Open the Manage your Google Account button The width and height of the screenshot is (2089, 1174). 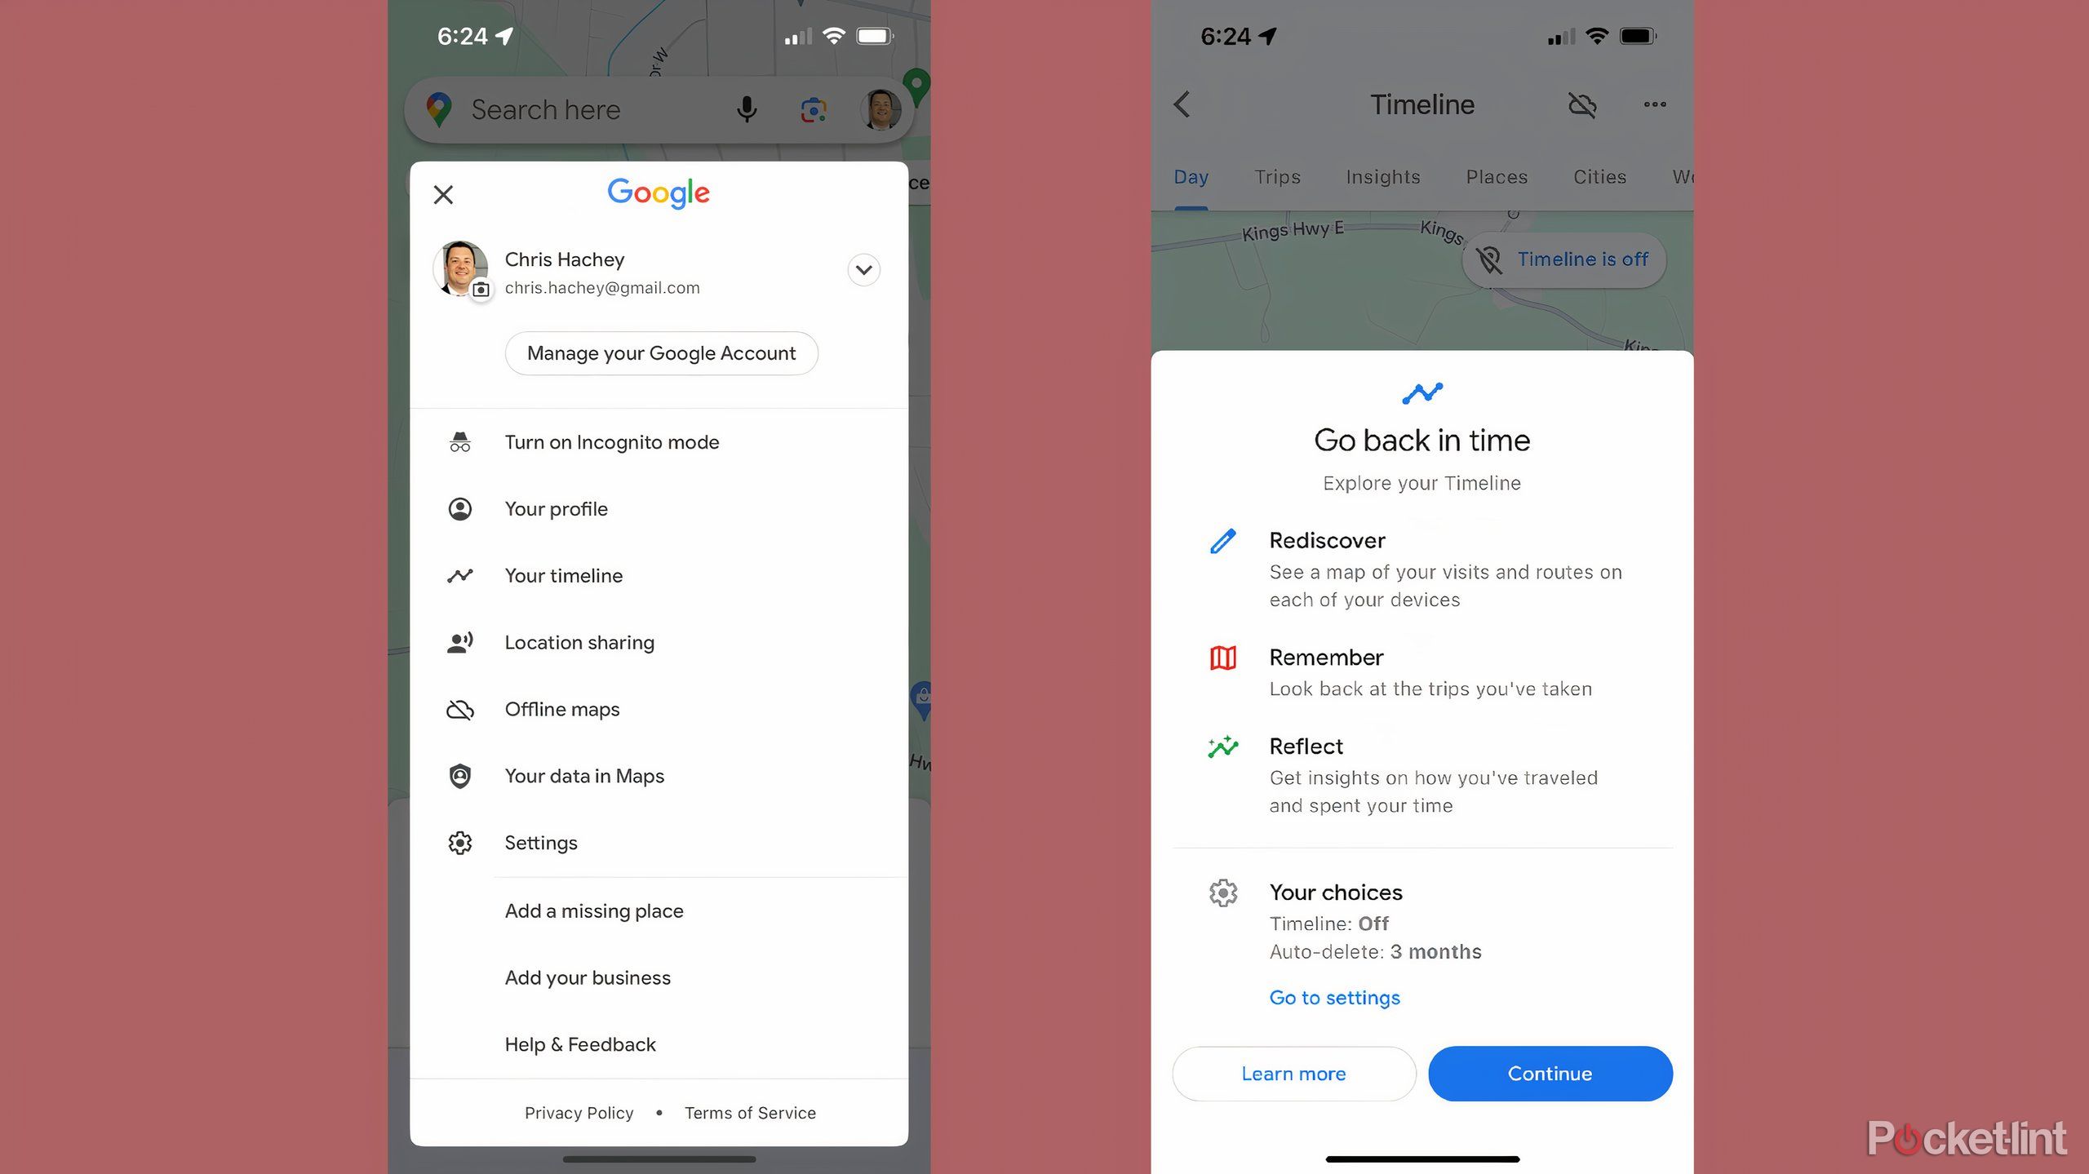662,353
